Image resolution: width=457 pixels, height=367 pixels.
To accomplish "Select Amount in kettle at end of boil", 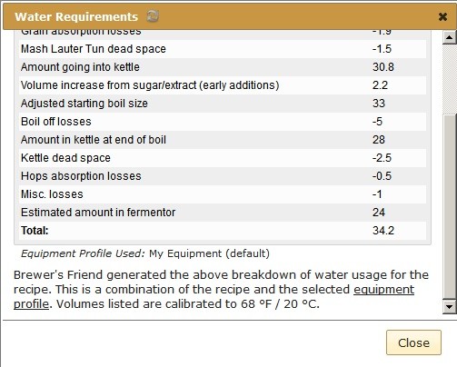I will 223,140.
